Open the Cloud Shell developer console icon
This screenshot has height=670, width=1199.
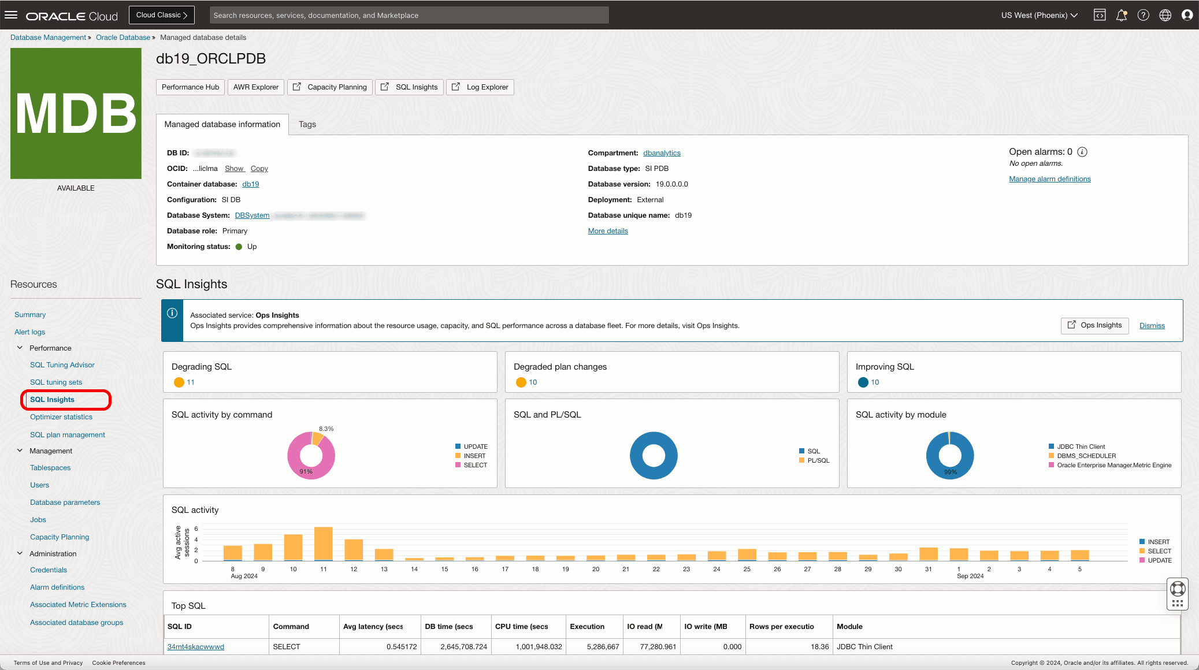(x=1100, y=14)
